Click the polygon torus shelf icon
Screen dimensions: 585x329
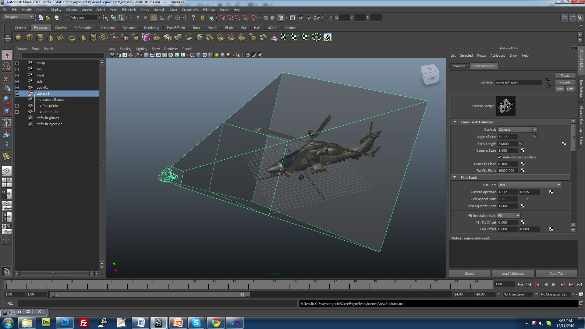click(72, 38)
